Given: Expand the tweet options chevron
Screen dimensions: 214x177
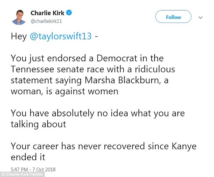Looking at the screenshot, I should [x=200, y=17].
